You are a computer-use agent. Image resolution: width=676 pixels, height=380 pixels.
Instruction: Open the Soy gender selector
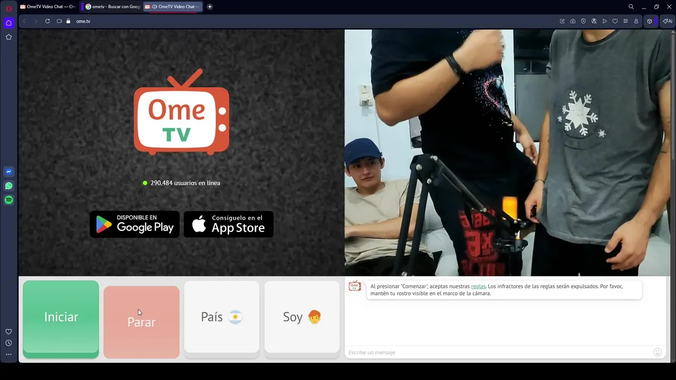pyautogui.click(x=302, y=319)
